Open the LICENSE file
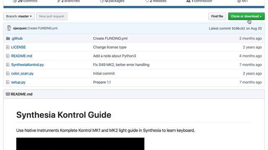The height and width of the screenshot is (150, 268). tap(18, 47)
